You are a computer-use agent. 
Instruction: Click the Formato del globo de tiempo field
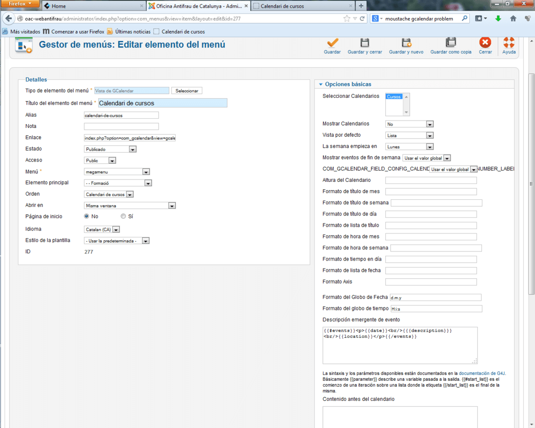pyautogui.click(x=436, y=308)
